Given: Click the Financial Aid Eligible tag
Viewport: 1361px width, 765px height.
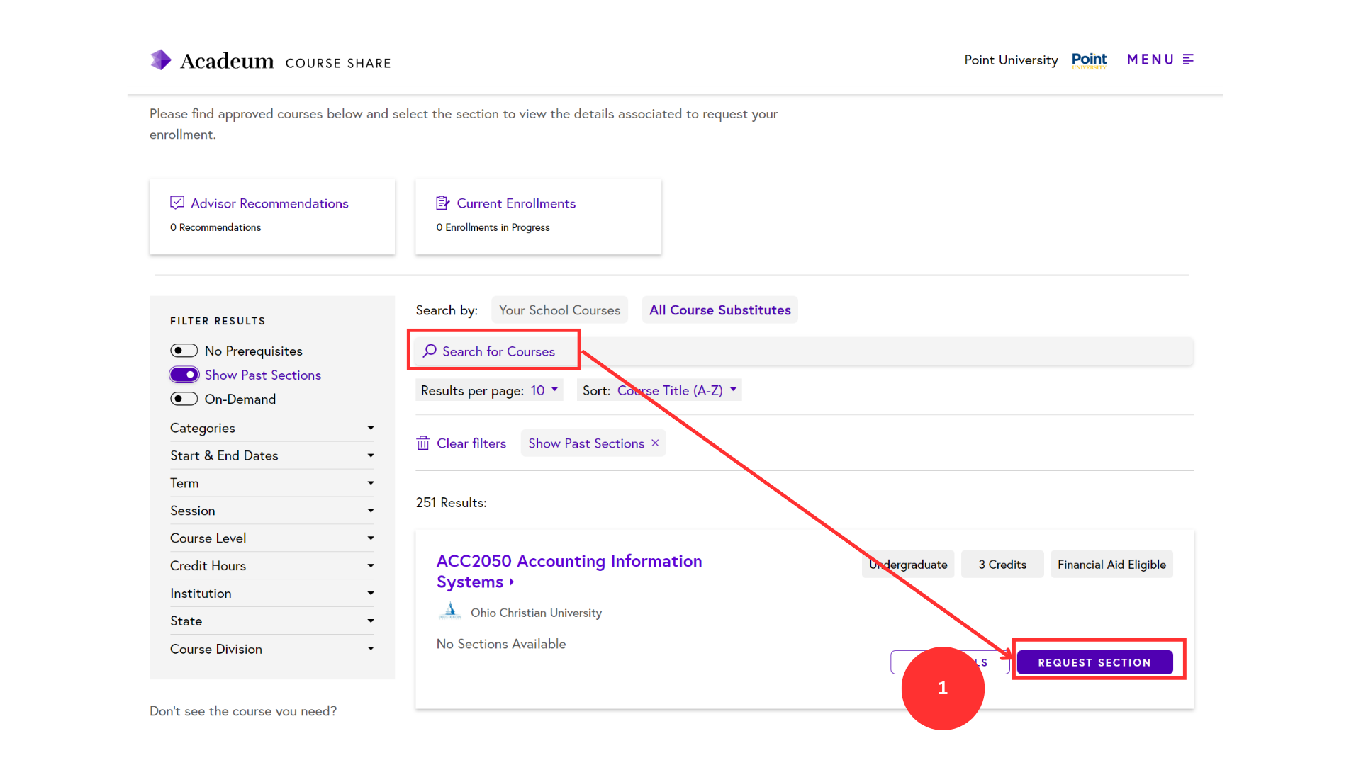Looking at the screenshot, I should 1111,565.
